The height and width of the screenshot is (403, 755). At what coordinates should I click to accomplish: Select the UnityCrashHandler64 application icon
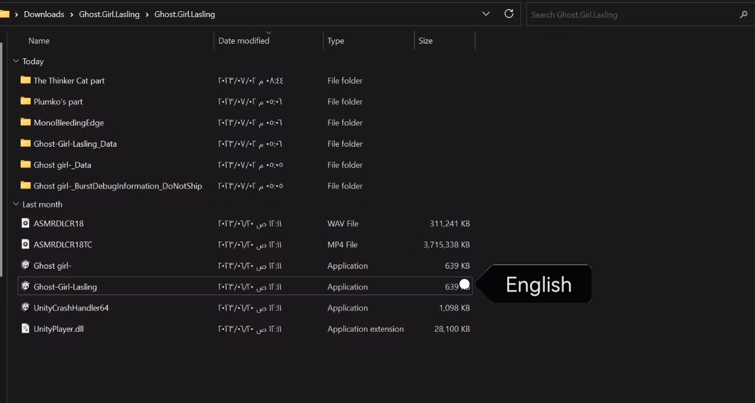(25, 308)
